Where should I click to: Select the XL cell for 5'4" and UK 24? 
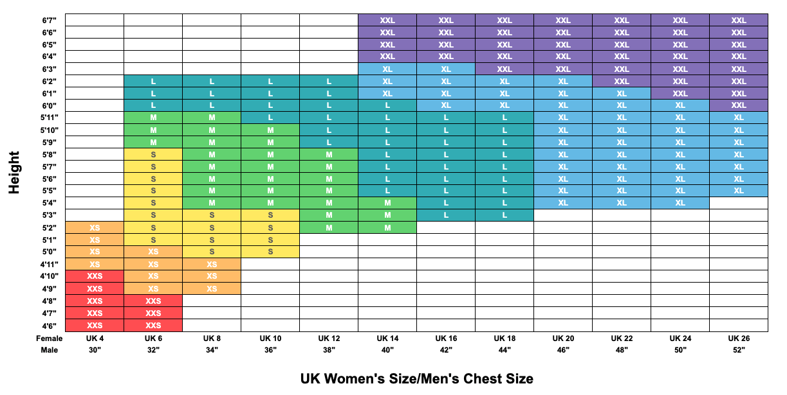(x=680, y=203)
